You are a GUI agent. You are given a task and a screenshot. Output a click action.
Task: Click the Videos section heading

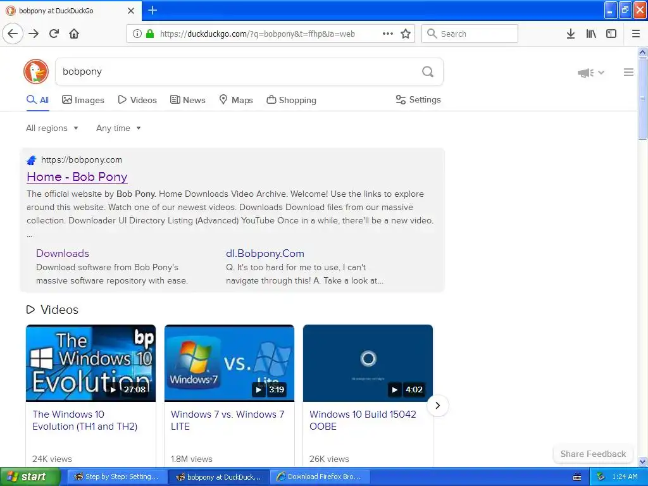[x=52, y=309]
